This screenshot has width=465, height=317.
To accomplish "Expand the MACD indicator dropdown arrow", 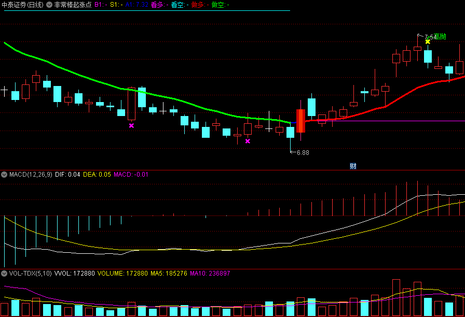I will [x=4, y=175].
